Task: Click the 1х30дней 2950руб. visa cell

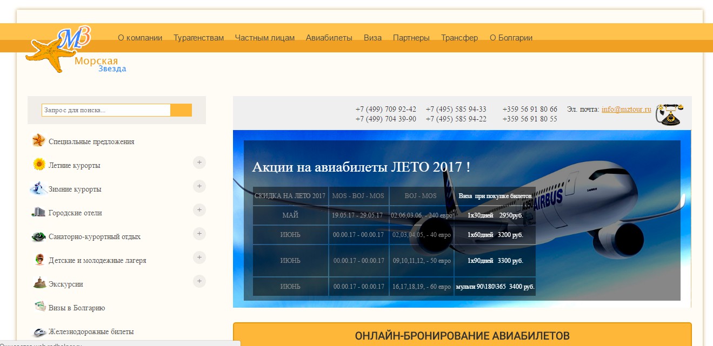Action: click(495, 215)
